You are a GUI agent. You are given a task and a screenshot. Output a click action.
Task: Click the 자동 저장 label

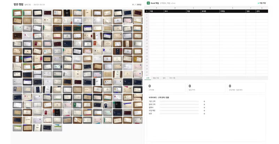tap(263, 3)
